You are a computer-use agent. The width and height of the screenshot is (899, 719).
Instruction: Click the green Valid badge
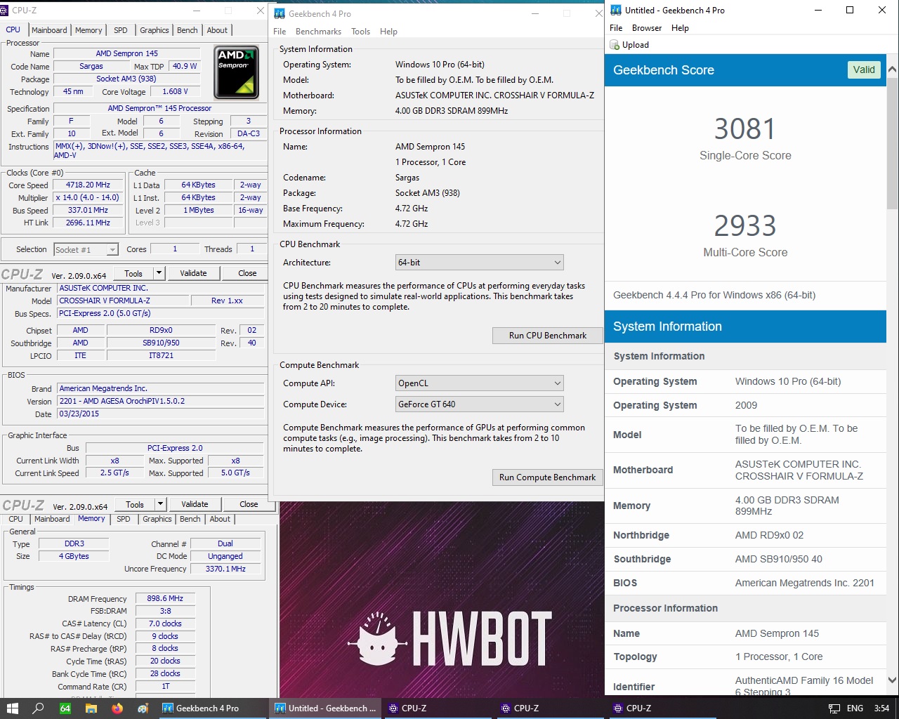coord(863,70)
